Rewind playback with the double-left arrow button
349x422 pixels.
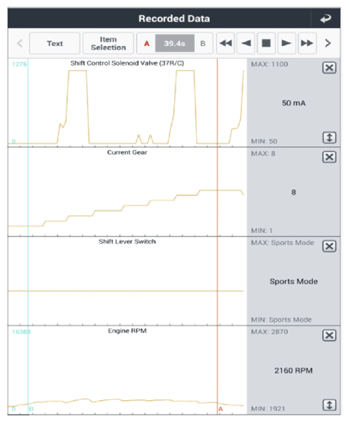(x=225, y=43)
